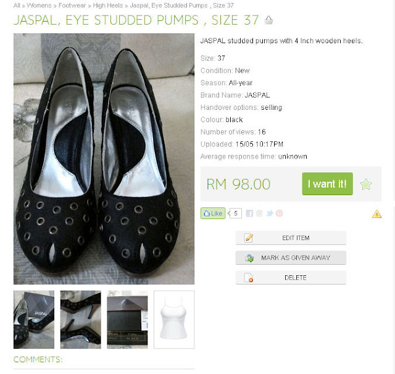Click the basket icon beside the title

click(x=269, y=20)
